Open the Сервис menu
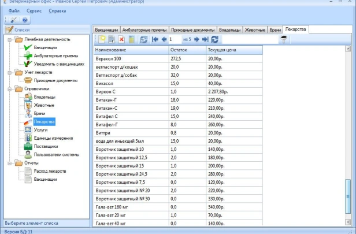 click(x=34, y=11)
